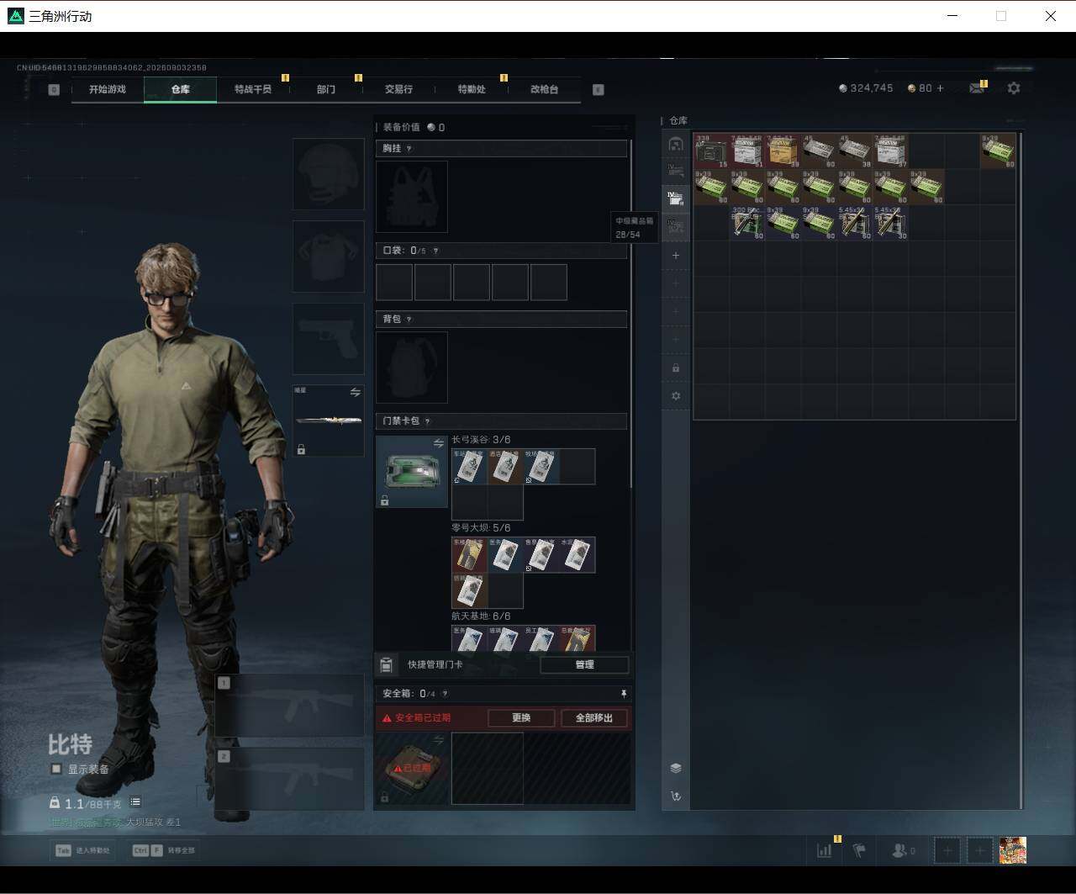Viewport: 1076px width, 894px height.
Task: Select the 338 AP ammo box with 15
Action: [x=711, y=151]
